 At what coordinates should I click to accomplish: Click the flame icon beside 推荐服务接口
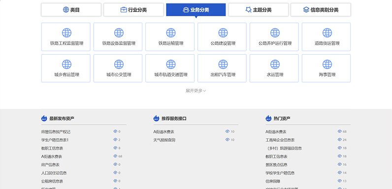156,118
